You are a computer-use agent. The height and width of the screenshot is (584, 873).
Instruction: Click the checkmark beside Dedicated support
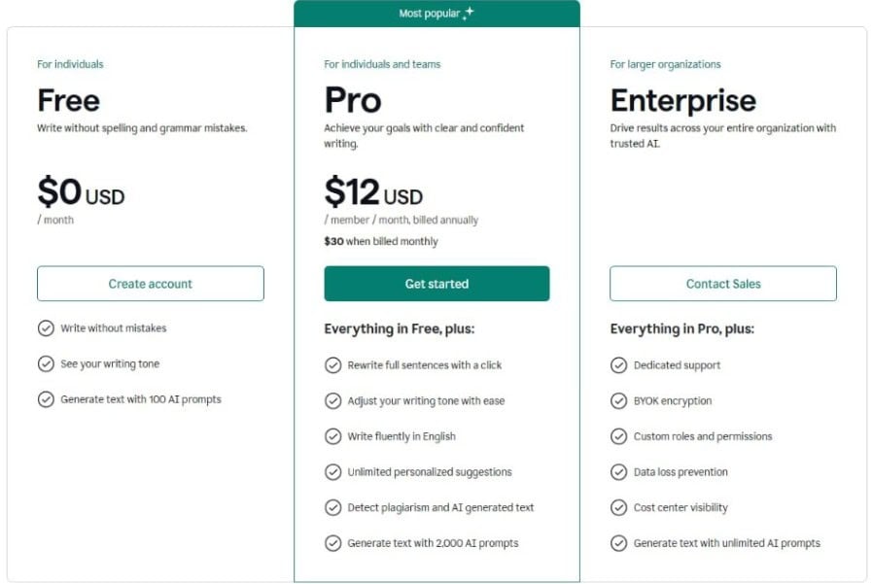tap(618, 365)
